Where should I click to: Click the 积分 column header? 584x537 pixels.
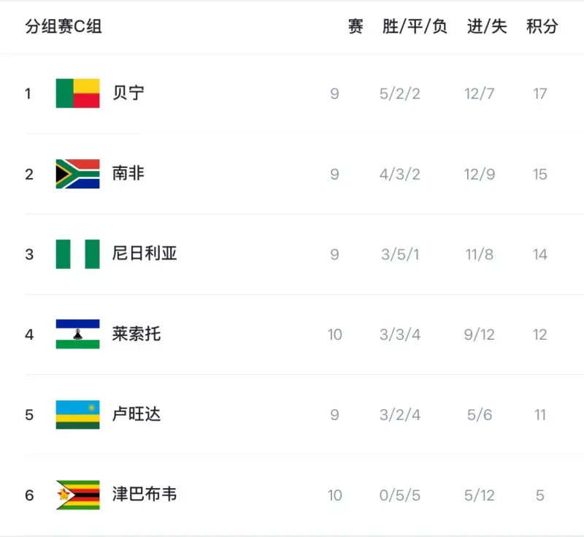pos(542,27)
